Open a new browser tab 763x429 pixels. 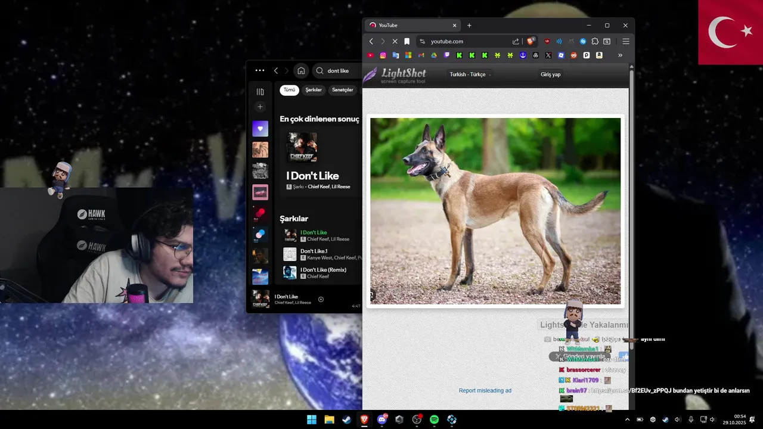point(469,25)
